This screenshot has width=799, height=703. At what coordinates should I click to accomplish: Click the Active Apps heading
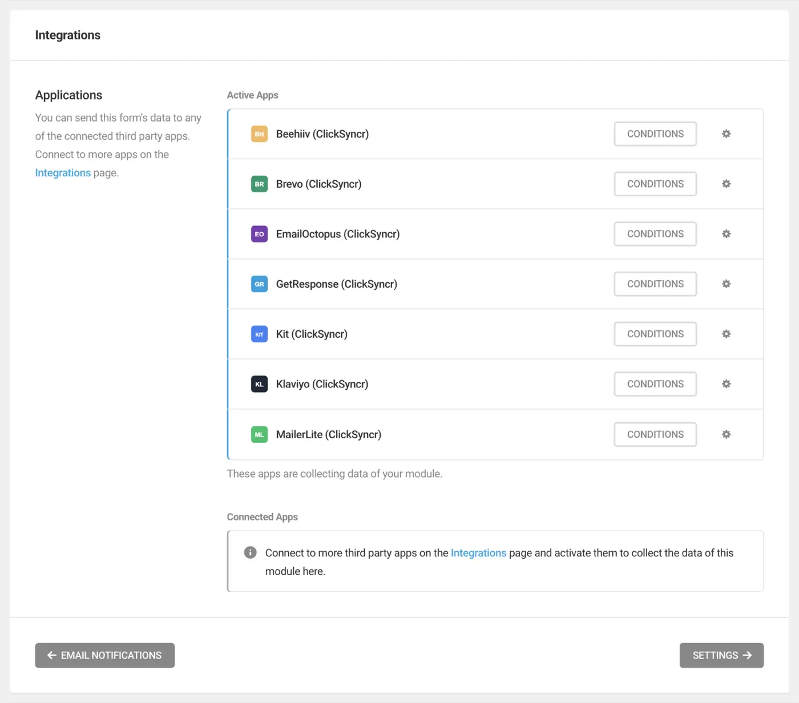252,95
